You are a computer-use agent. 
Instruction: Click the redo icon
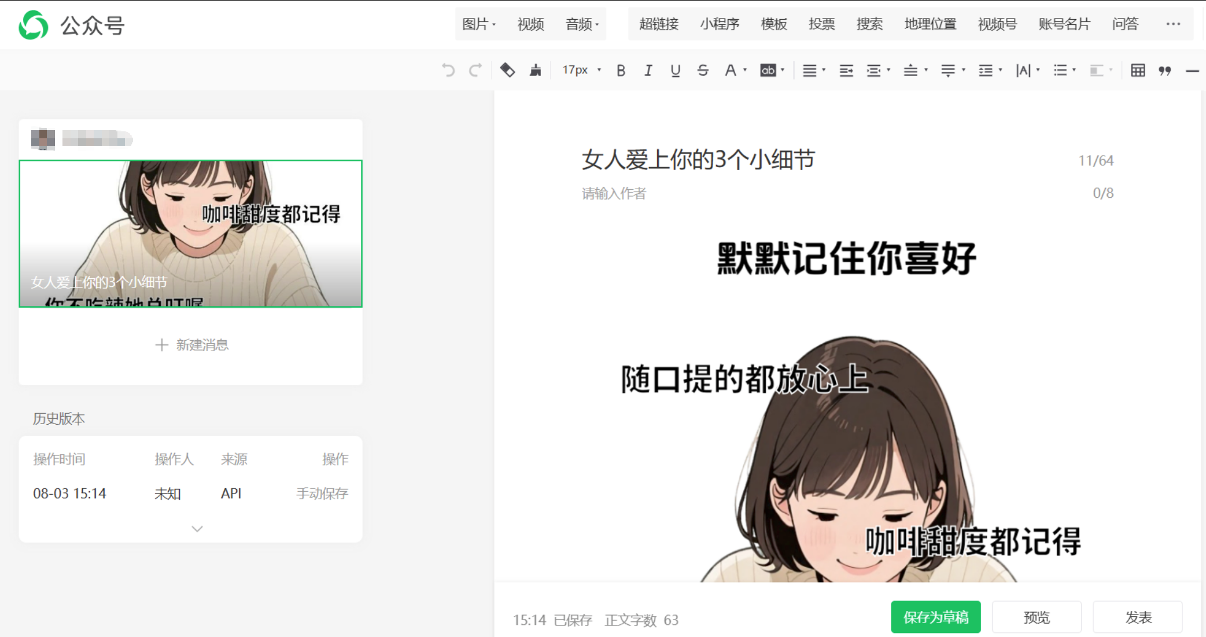pos(475,70)
